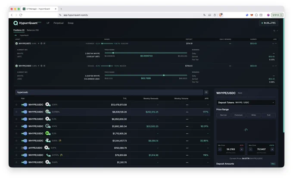
Task: Toggle the favorite star for the $1,044,457.73 pool
Action: [x=16, y=141]
